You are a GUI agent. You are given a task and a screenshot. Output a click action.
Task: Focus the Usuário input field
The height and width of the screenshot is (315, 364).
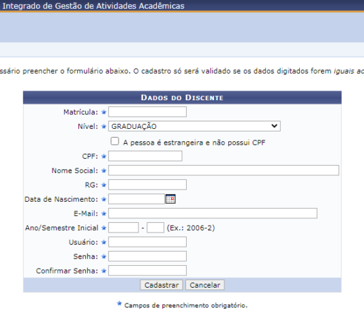tap(147, 242)
